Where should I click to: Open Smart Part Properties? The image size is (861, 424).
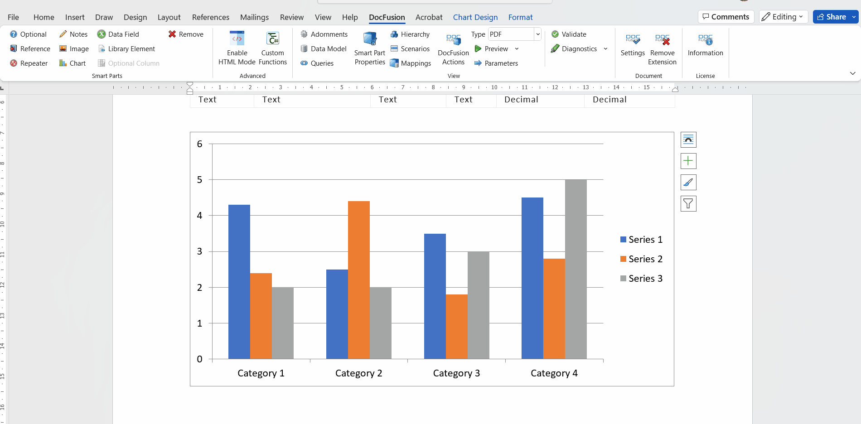pos(370,48)
